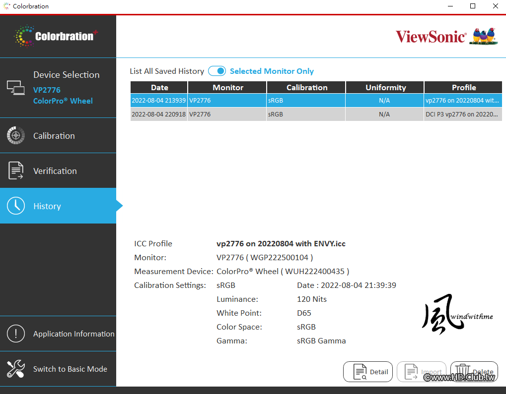Click the Calibration target icon
This screenshot has height=394, width=506.
coord(15,135)
